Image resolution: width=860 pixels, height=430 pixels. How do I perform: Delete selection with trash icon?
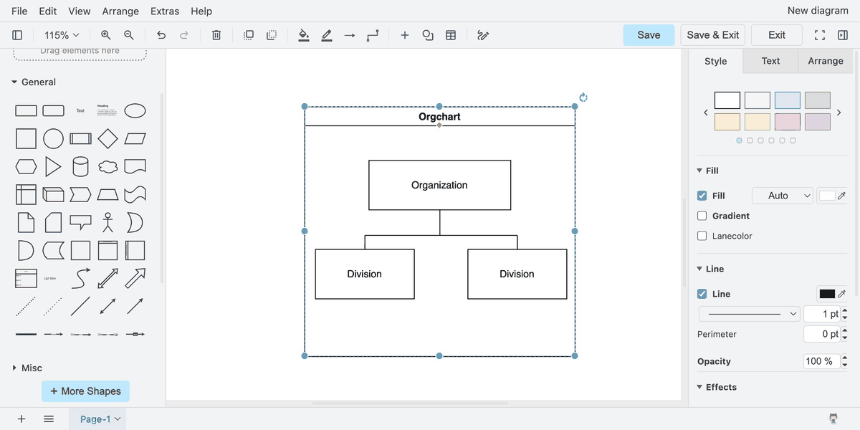216,35
